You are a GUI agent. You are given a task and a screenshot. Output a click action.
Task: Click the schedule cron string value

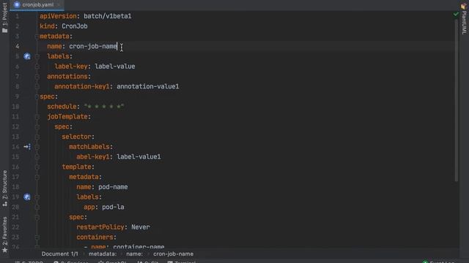(x=104, y=107)
